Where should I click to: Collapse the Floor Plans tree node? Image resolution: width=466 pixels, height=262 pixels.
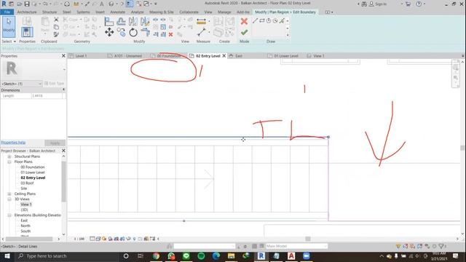click(x=9, y=162)
